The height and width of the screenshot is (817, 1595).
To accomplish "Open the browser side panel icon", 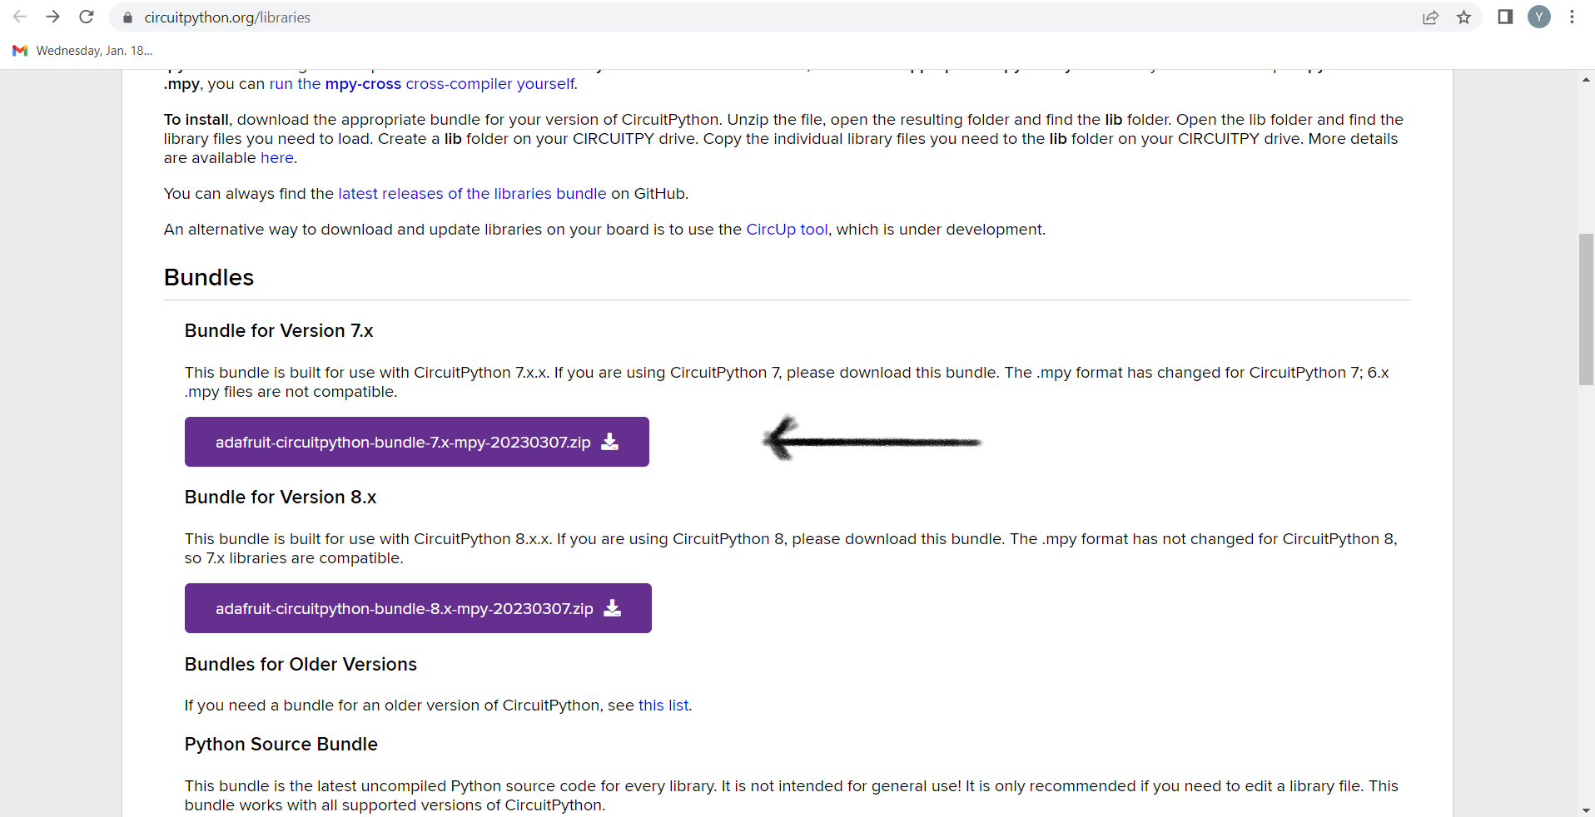I will pos(1505,17).
